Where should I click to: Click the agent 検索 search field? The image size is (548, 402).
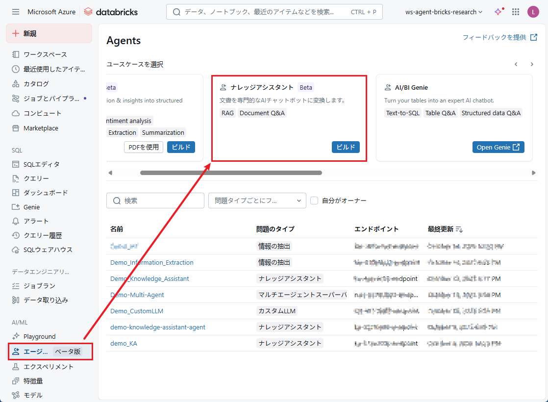155,201
